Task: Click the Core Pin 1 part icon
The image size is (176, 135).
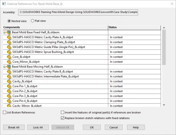Action: [x=9, y=86]
